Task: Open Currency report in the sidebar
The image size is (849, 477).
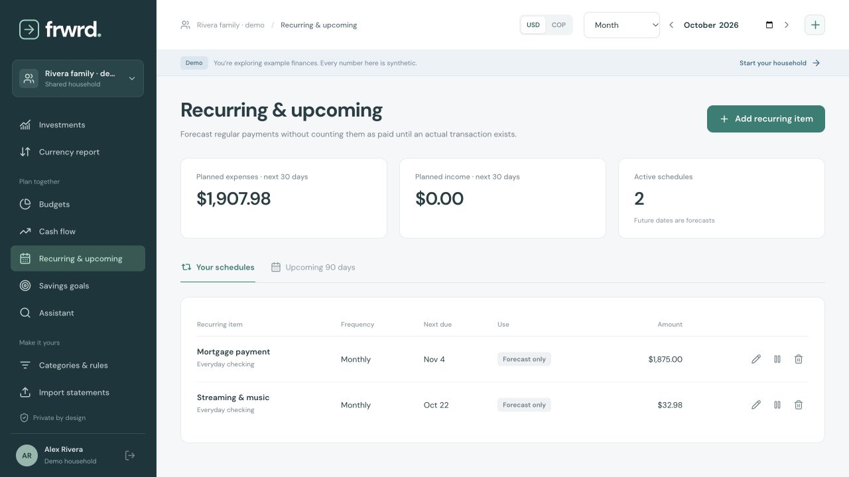Action: click(78, 152)
